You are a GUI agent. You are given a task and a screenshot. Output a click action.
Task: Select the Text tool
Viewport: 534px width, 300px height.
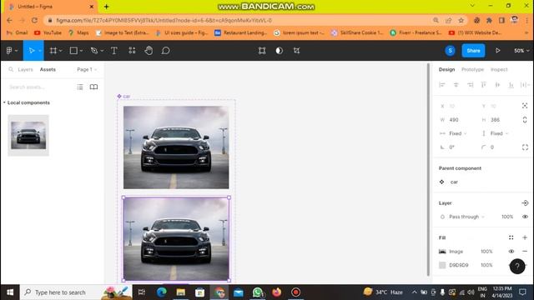114,51
